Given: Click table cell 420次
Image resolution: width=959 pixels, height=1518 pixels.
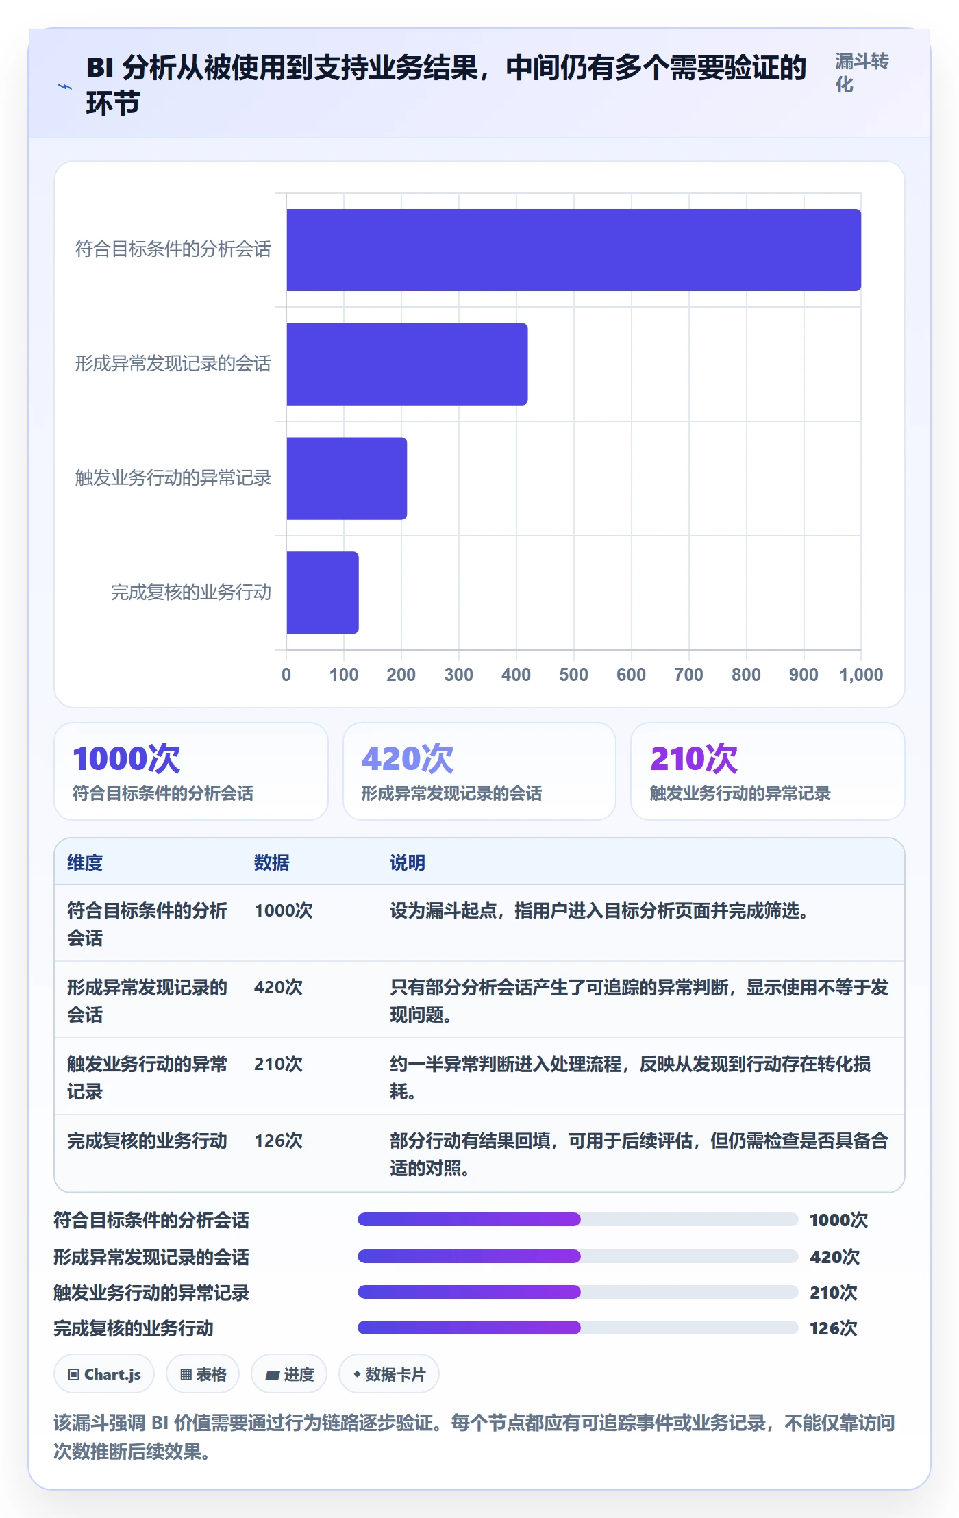Looking at the screenshot, I should tap(279, 987).
